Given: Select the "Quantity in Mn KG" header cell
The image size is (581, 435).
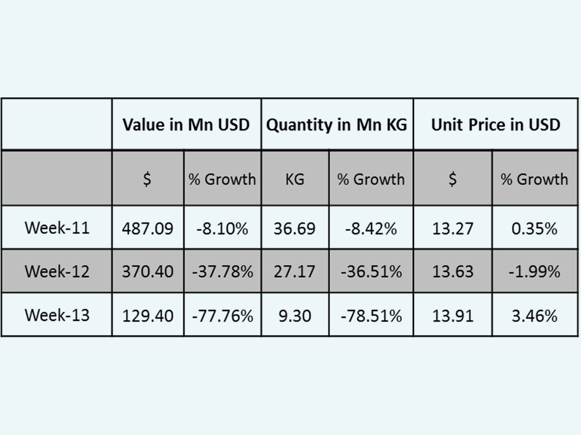Looking at the screenshot, I should [x=336, y=125].
